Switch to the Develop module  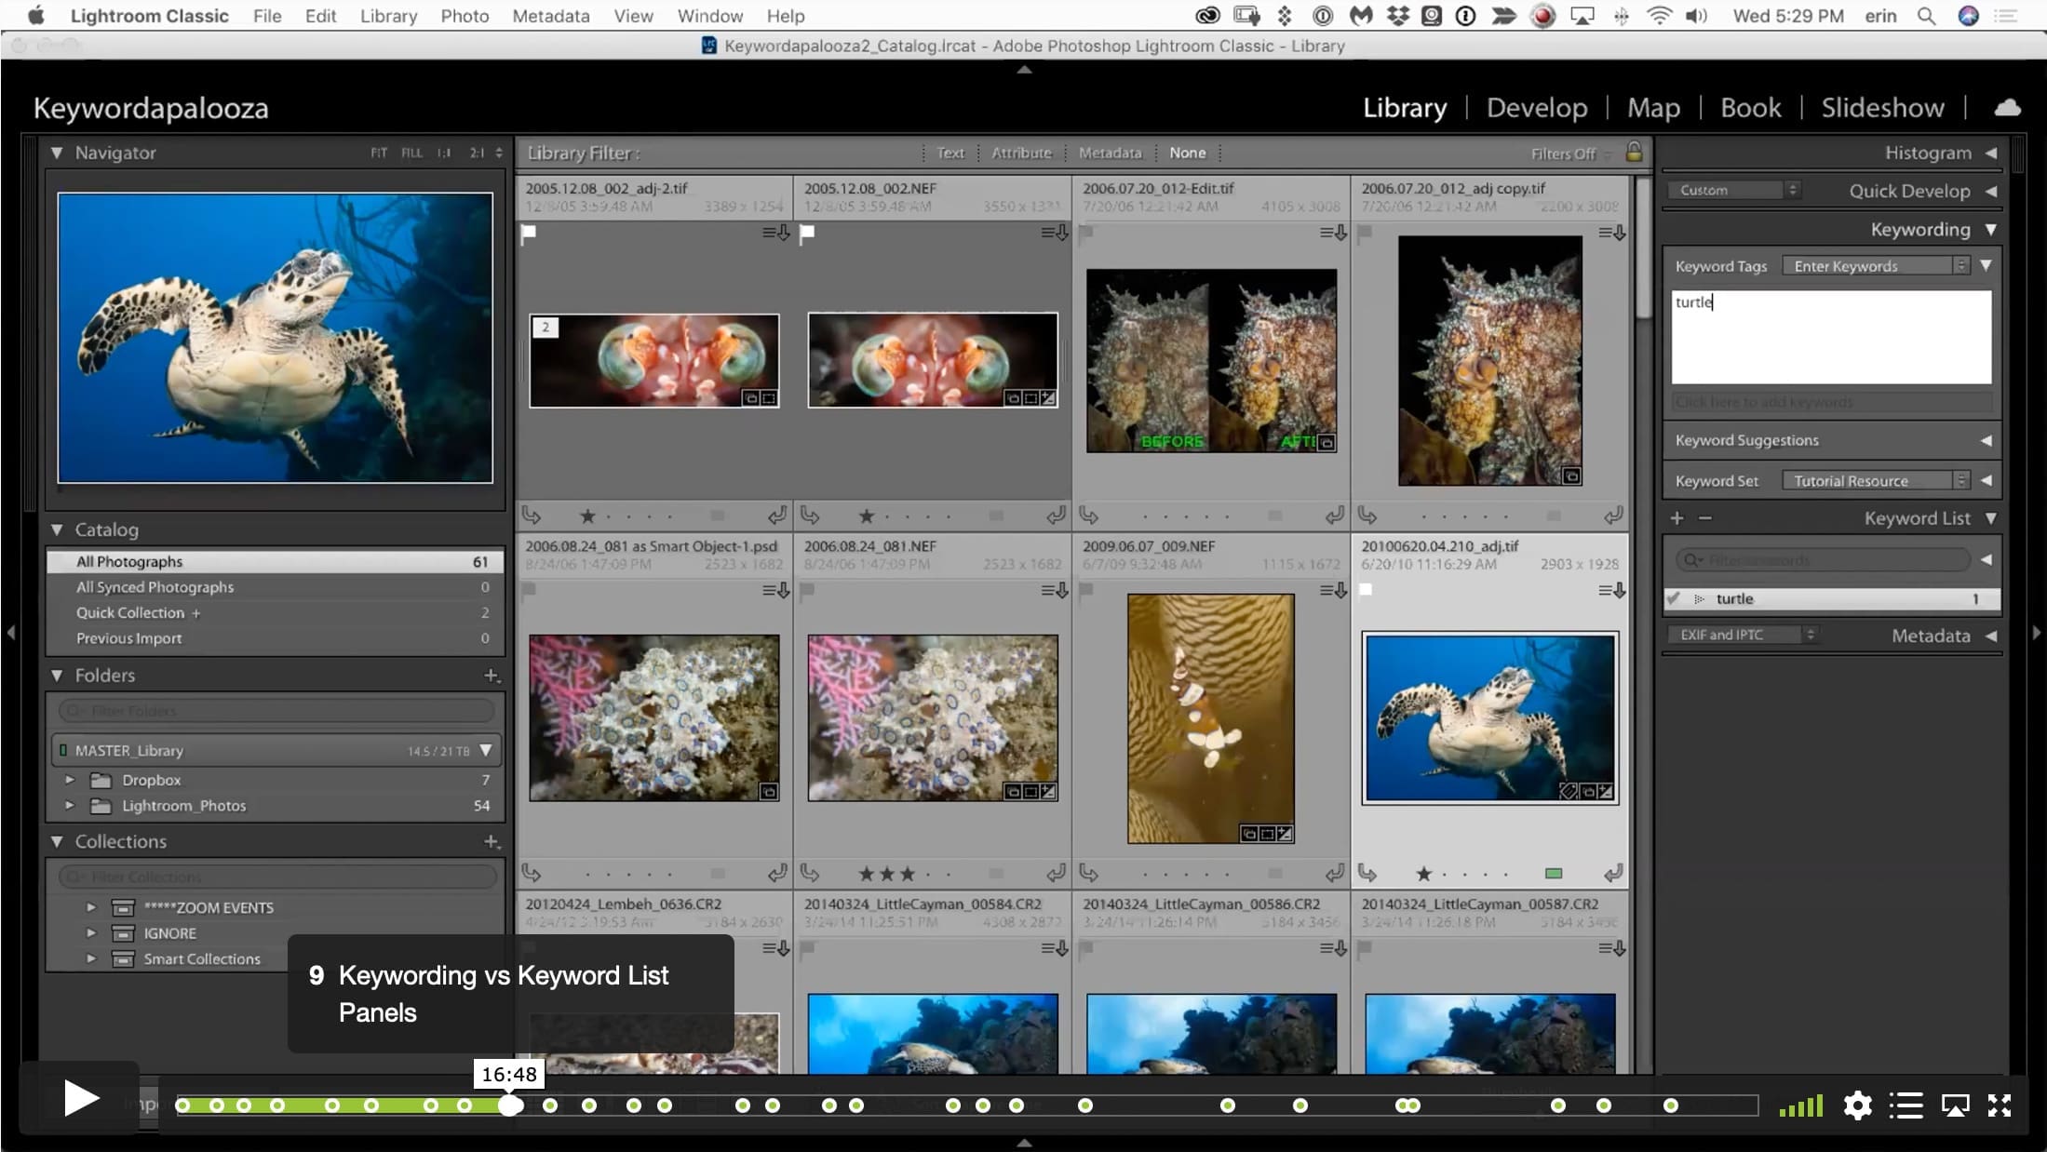point(1537,108)
